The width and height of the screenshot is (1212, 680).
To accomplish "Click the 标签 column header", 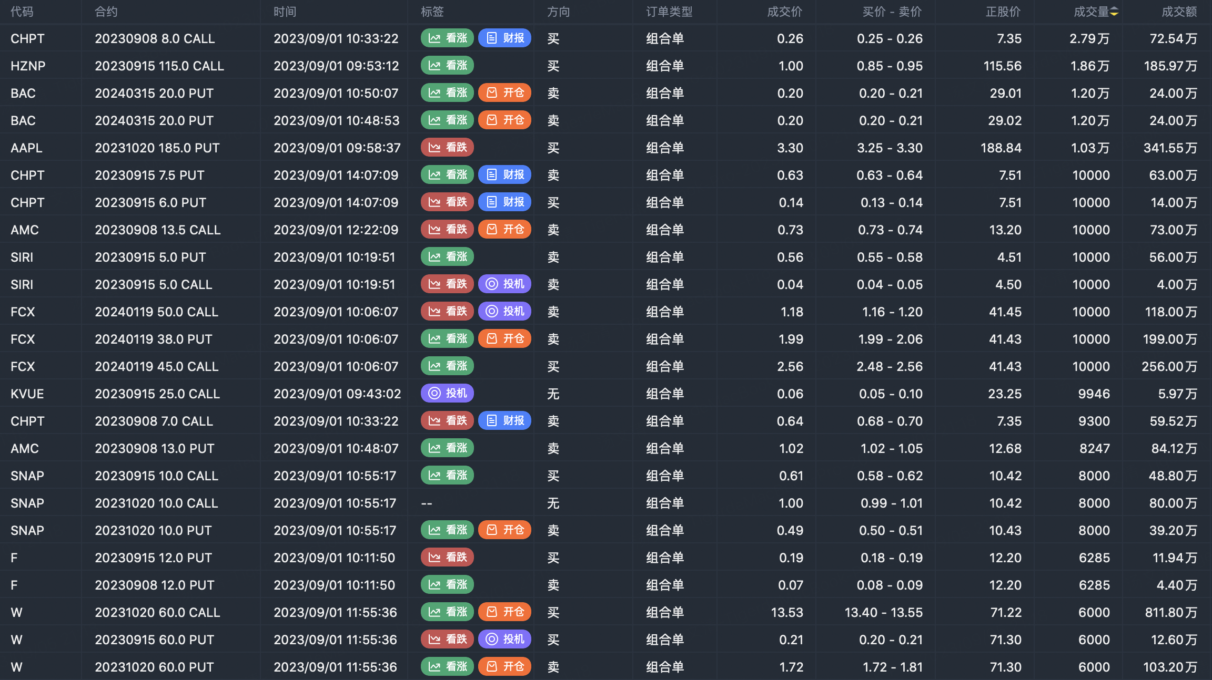I will (x=432, y=12).
